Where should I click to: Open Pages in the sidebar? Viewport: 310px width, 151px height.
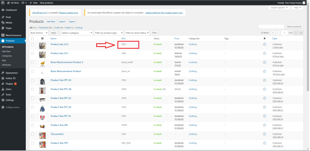pos(9,28)
